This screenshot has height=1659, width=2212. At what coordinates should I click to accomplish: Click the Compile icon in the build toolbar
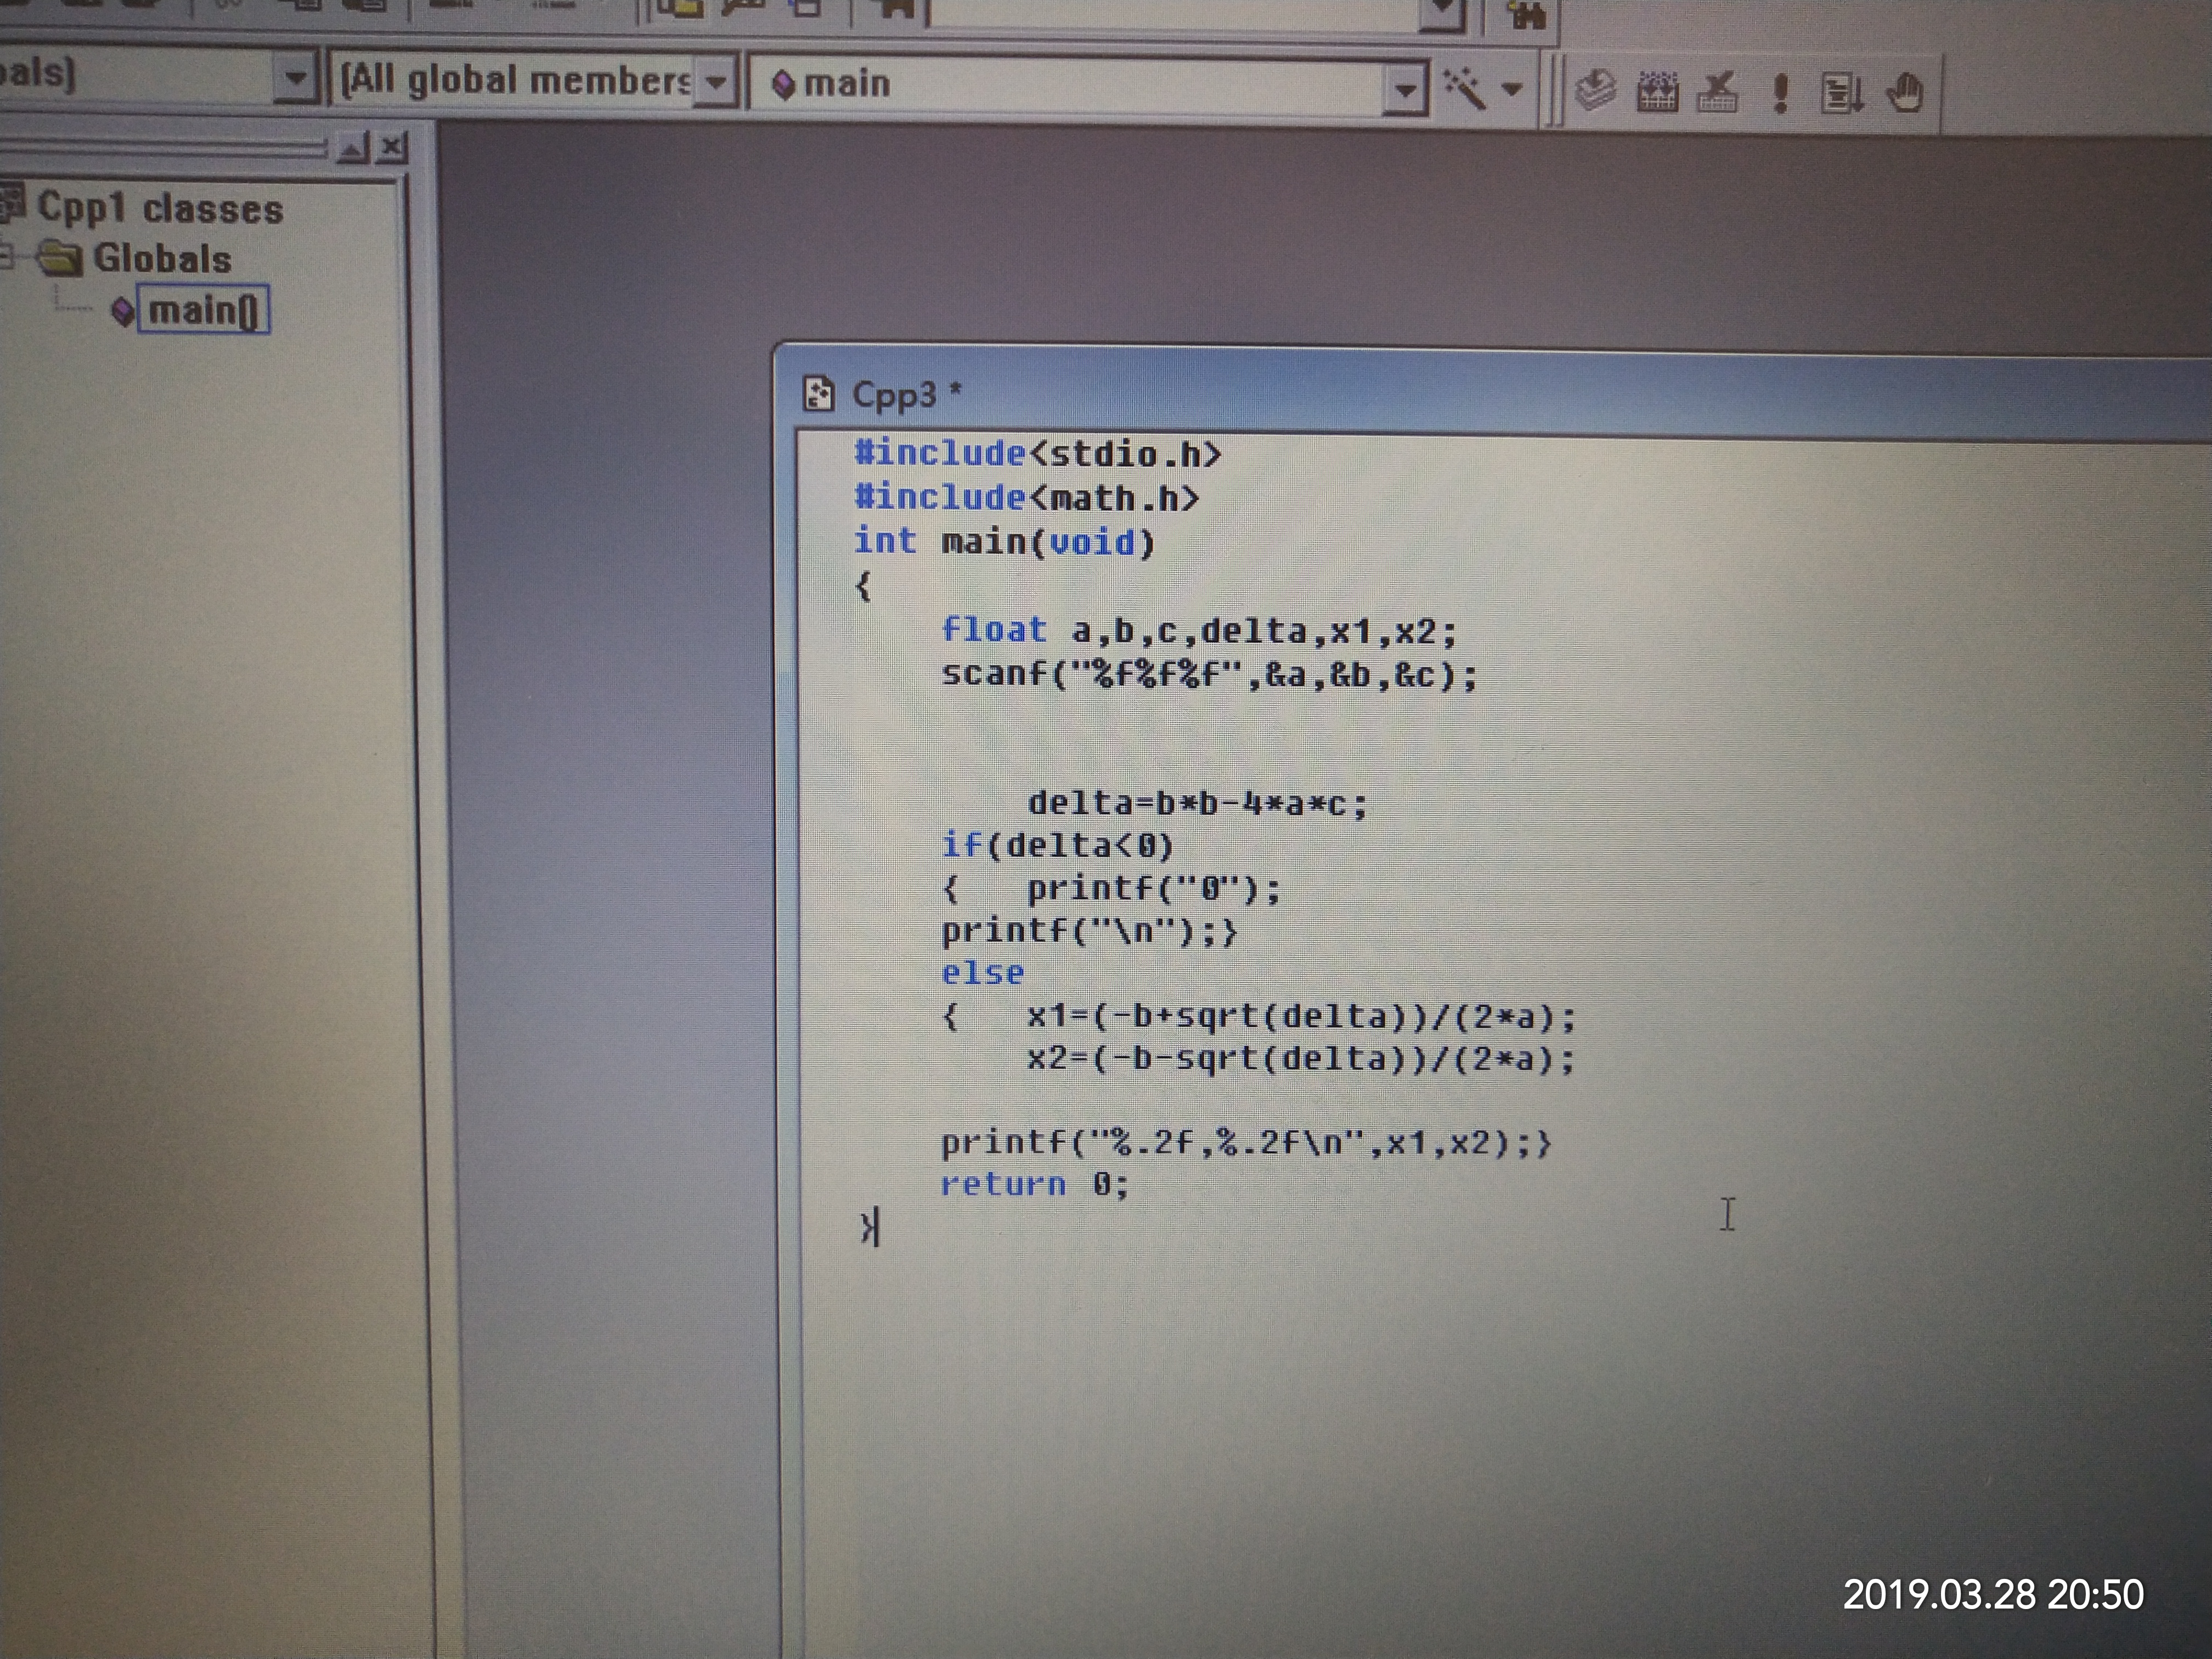[1595, 90]
